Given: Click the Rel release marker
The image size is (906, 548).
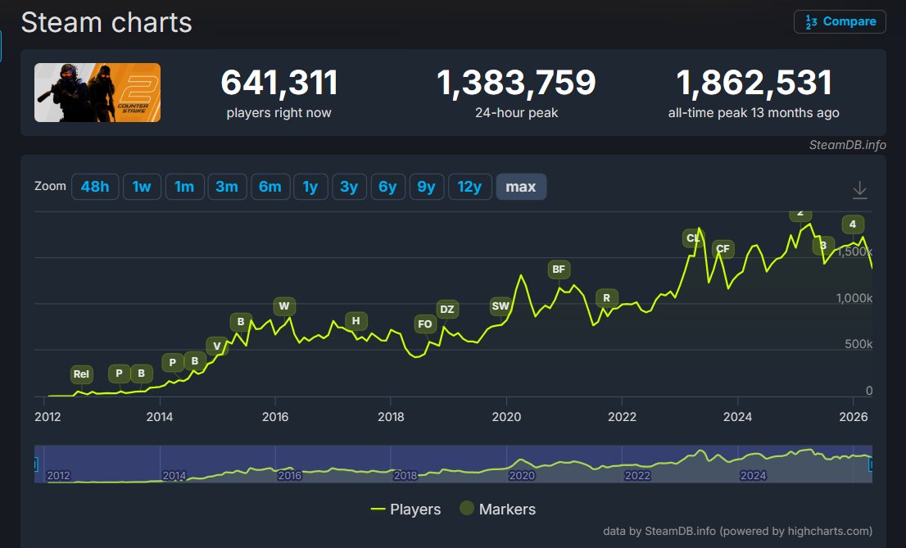Looking at the screenshot, I should point(81,374).
